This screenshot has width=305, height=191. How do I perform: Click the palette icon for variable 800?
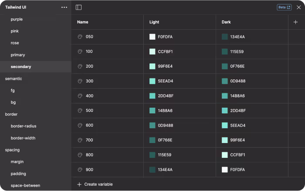pos(80,155)
